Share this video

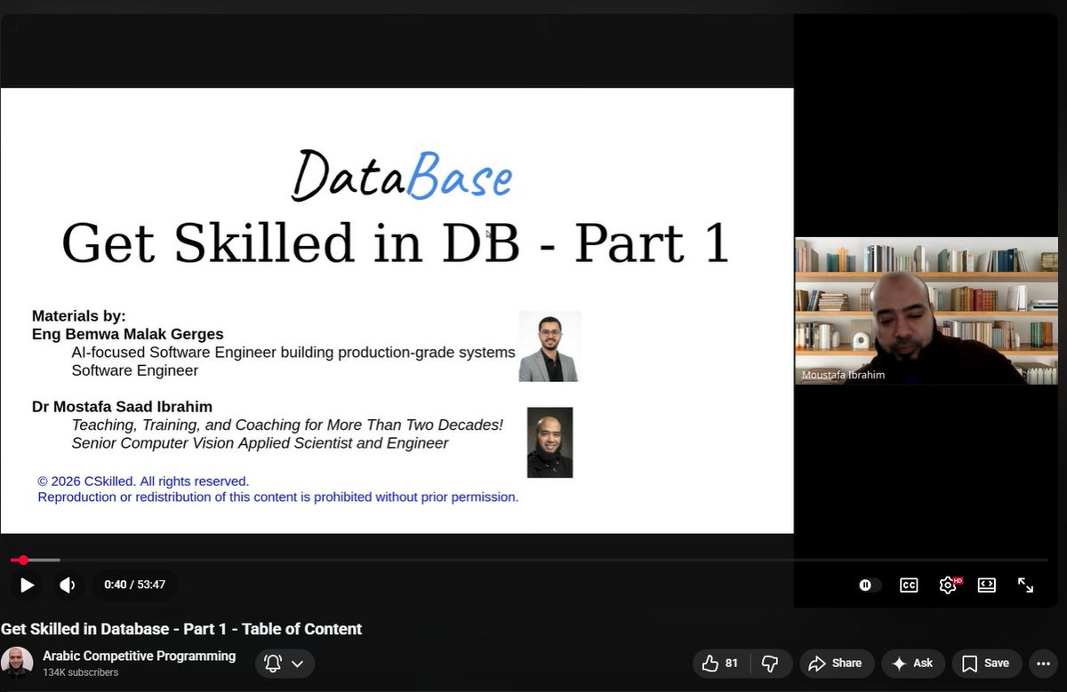point(836,663)
